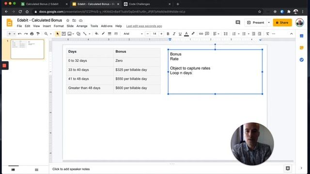Star the Edabit presentation title
Image resolution: width=310 pixels, height=174 pixels.
click(x=68, y=20)
